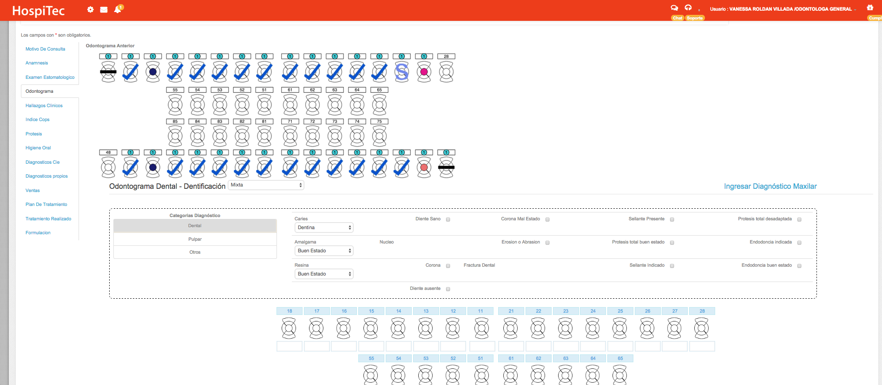
Task: Click the gift icon in the header
Action: point(870,8)
